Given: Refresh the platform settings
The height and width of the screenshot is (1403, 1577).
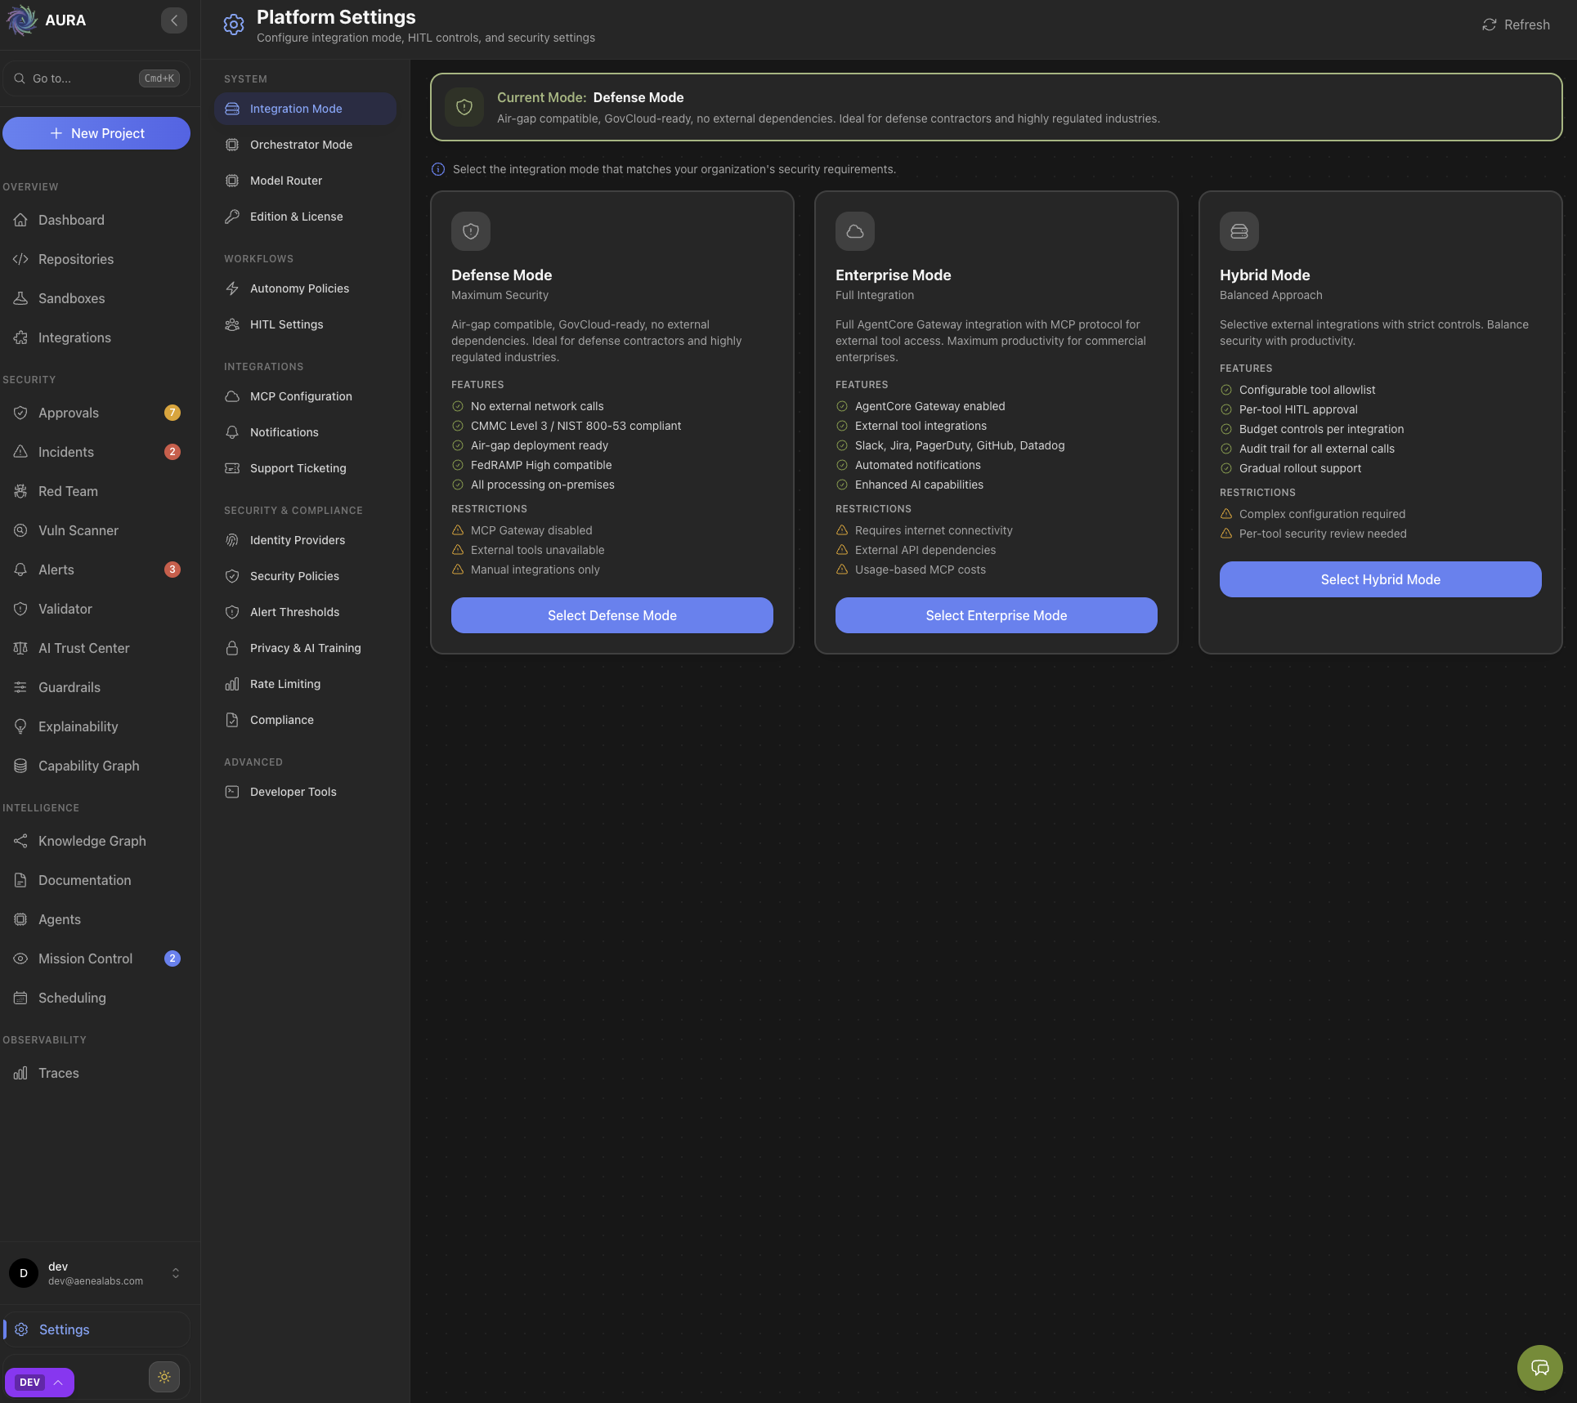Looking at the screenshot, I should (1517, 25).
